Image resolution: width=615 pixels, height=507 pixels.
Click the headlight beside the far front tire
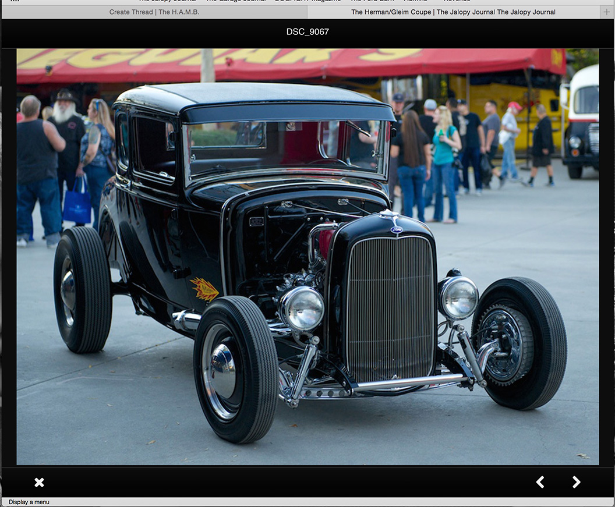(459, 297)
